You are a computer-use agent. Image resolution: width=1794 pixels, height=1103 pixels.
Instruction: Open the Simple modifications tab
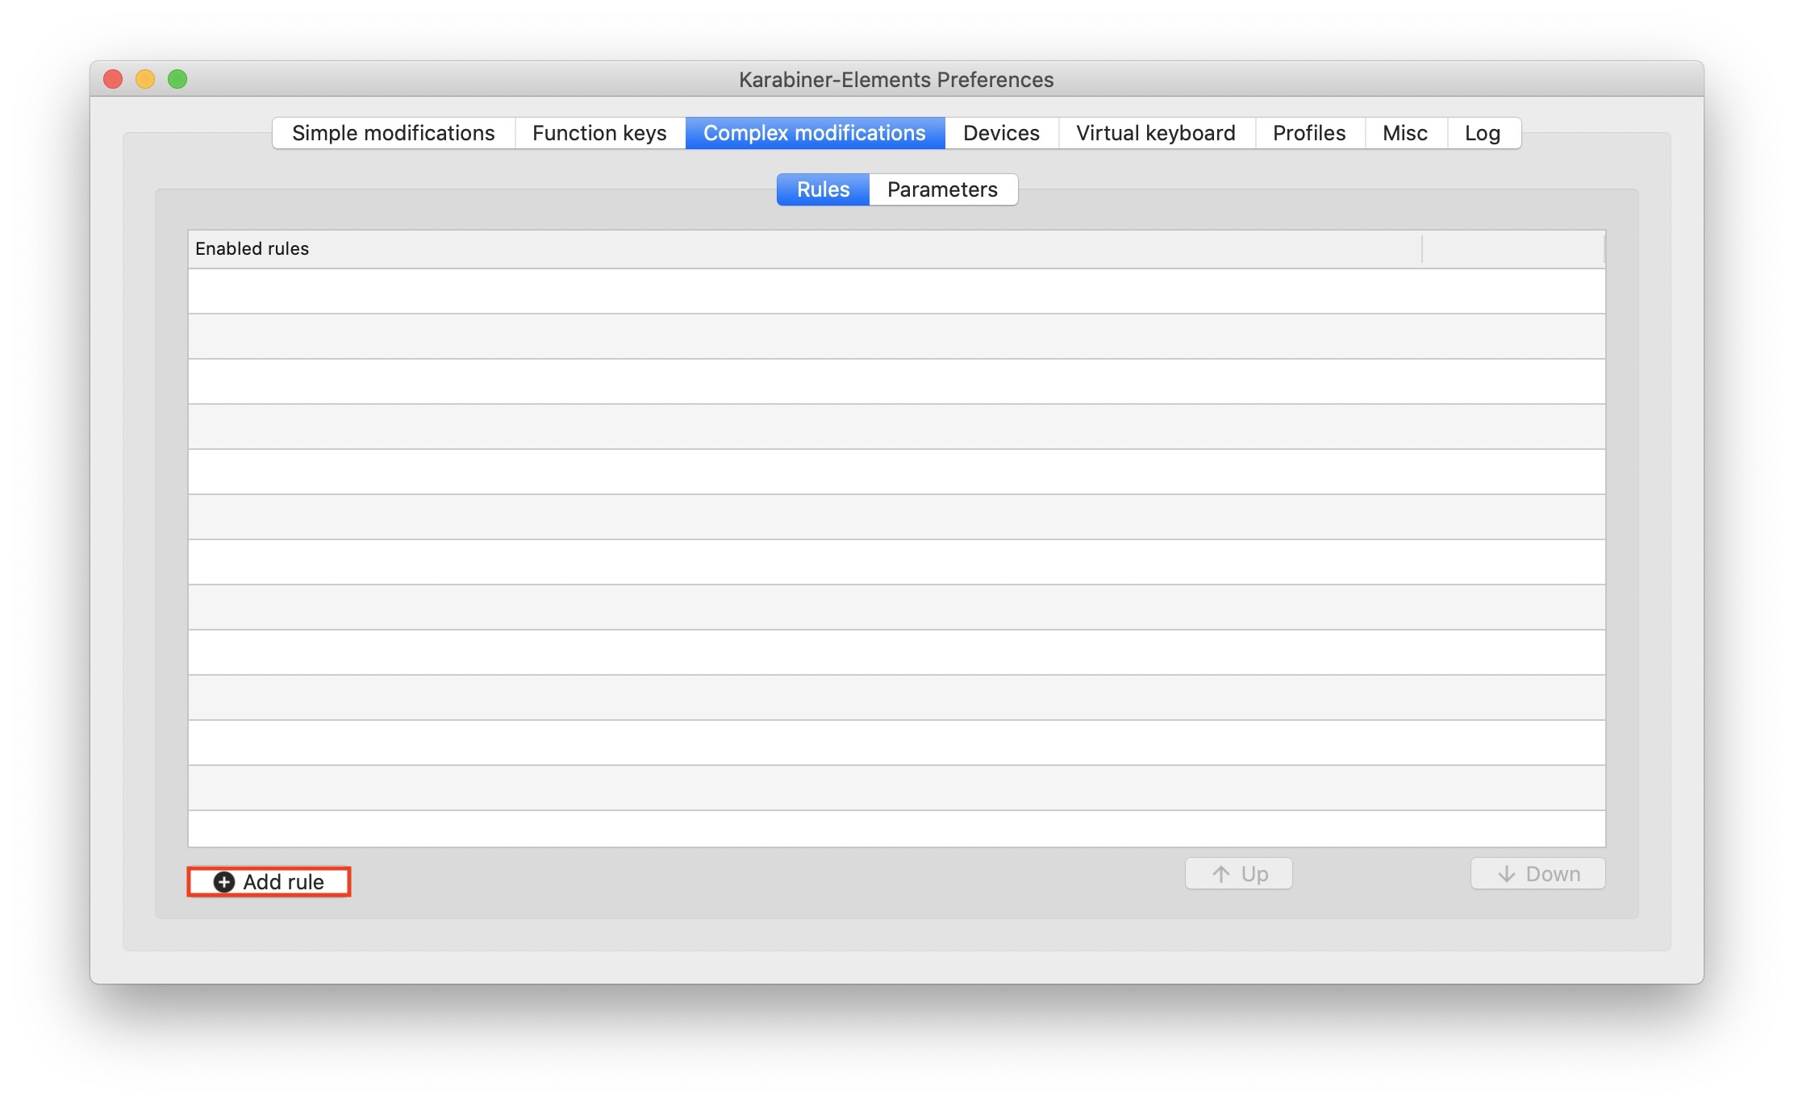(393, 133)
